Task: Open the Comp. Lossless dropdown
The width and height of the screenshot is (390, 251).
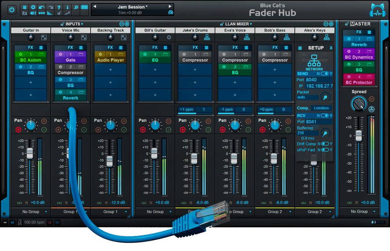Action: 321,108
